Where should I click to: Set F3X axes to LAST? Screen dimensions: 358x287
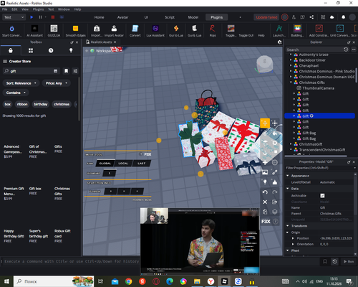coord(141,164)
